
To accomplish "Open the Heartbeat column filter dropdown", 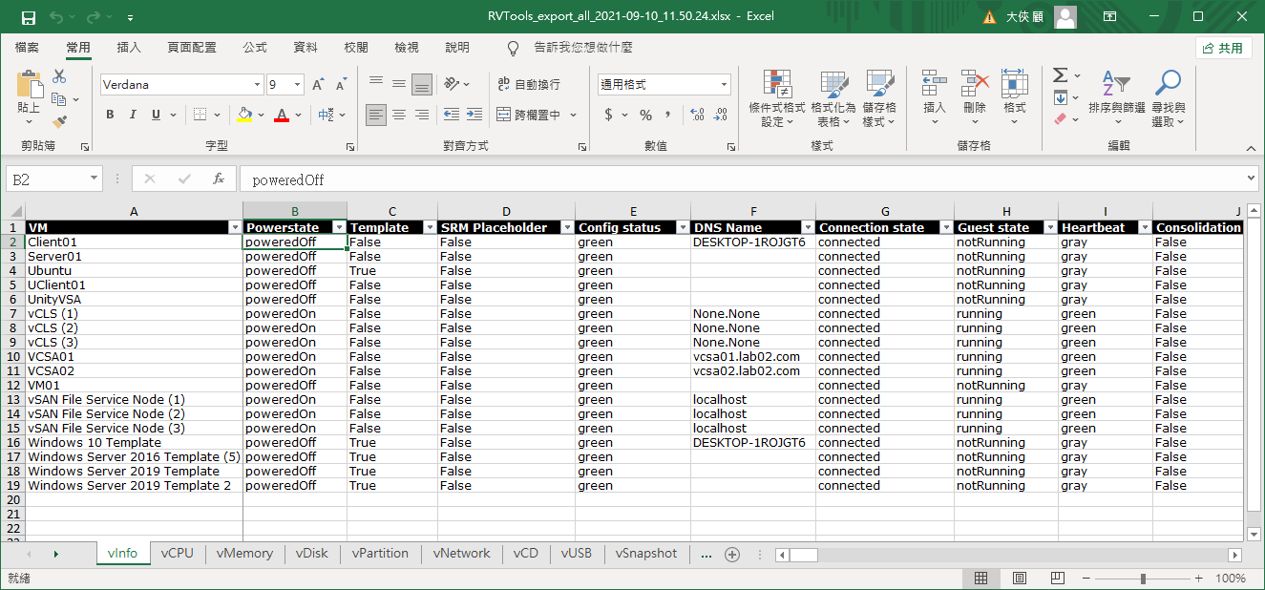I will 1145,228.
